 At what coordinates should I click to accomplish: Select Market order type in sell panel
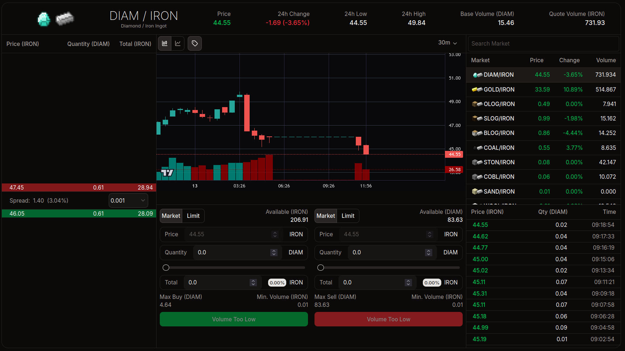click(326, 216)
